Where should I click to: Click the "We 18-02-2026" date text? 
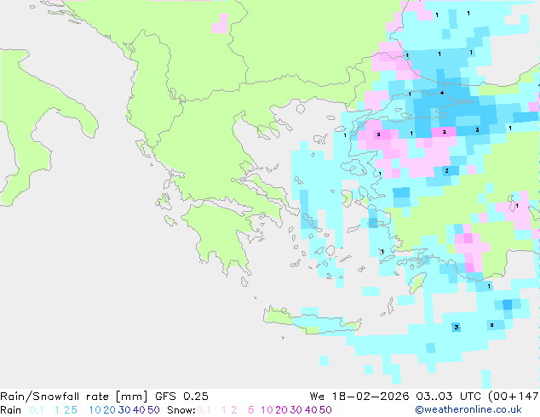point(359,397)
